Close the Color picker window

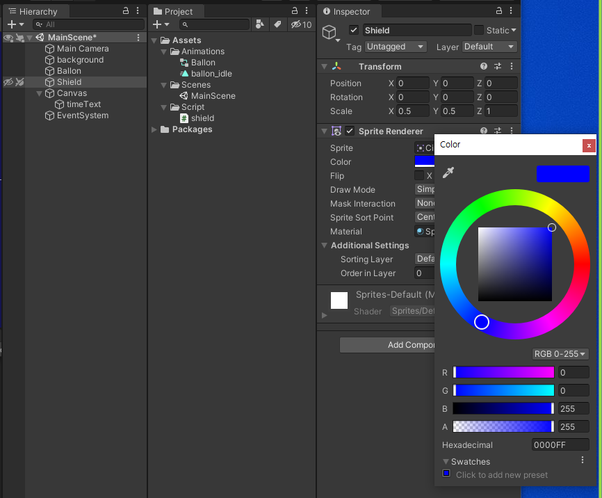point(589,145)
